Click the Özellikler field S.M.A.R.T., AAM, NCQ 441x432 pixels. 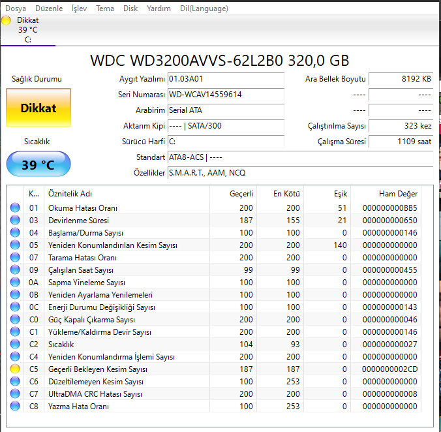tap(300, 173)
